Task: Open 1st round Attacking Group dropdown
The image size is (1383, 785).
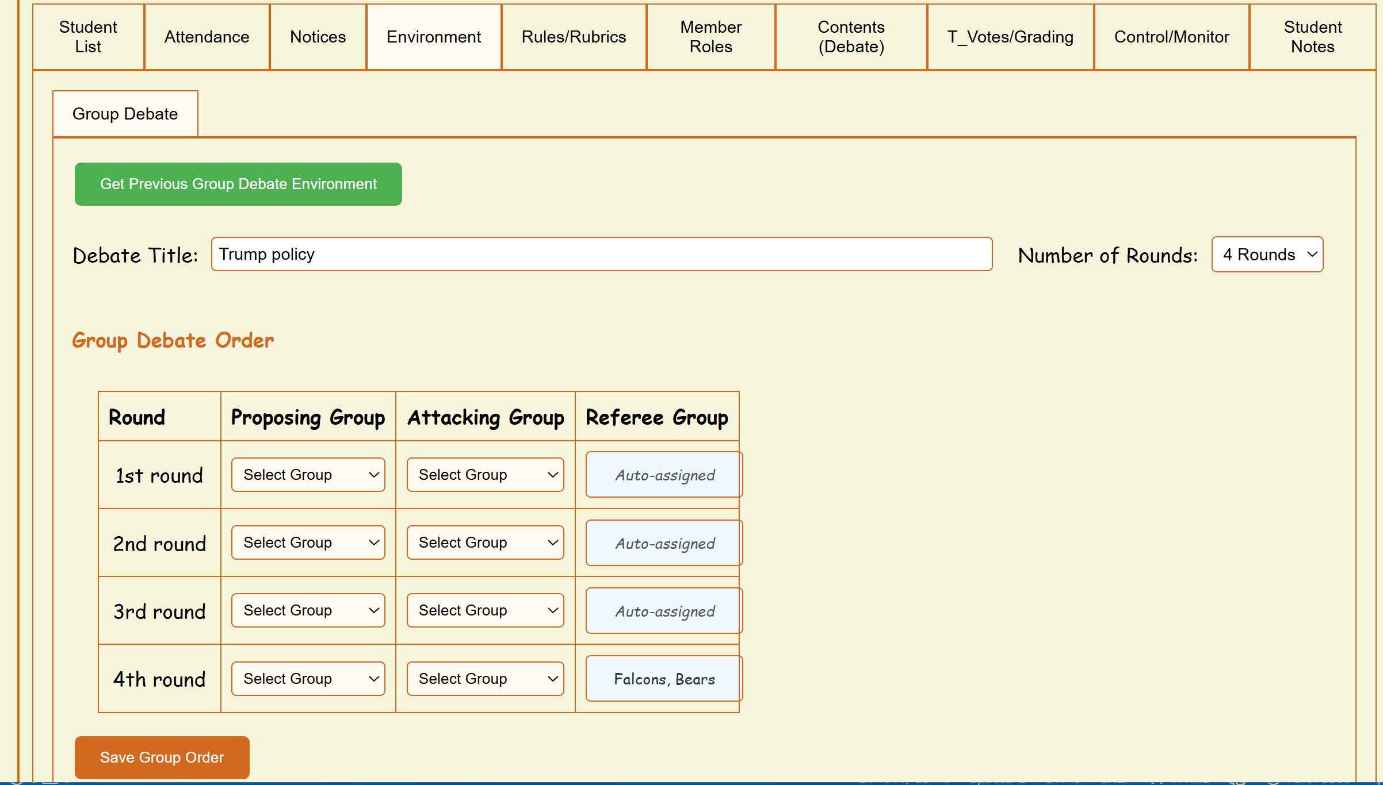Action: [x=485, y=475]
